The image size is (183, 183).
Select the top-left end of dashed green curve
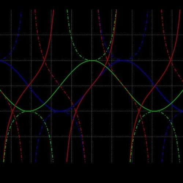(x=67, y=10)
